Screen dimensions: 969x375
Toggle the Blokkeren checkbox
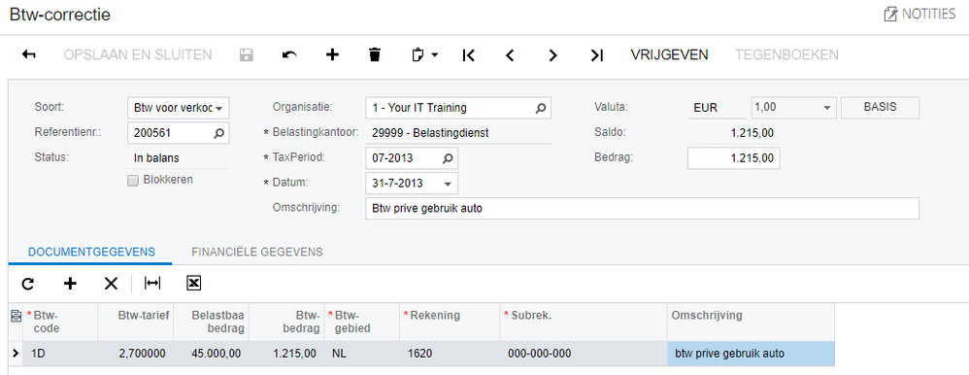click(132, 181)
